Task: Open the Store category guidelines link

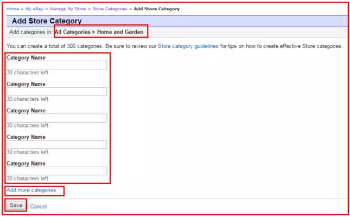Action: (x=188, y=47)
